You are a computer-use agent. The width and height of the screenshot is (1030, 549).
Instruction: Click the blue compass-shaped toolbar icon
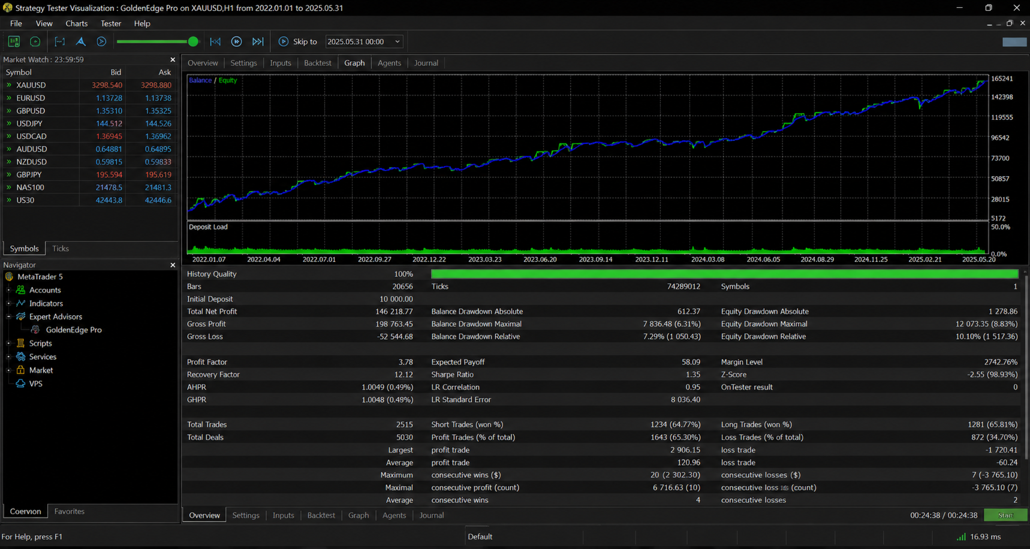[81, 41]
